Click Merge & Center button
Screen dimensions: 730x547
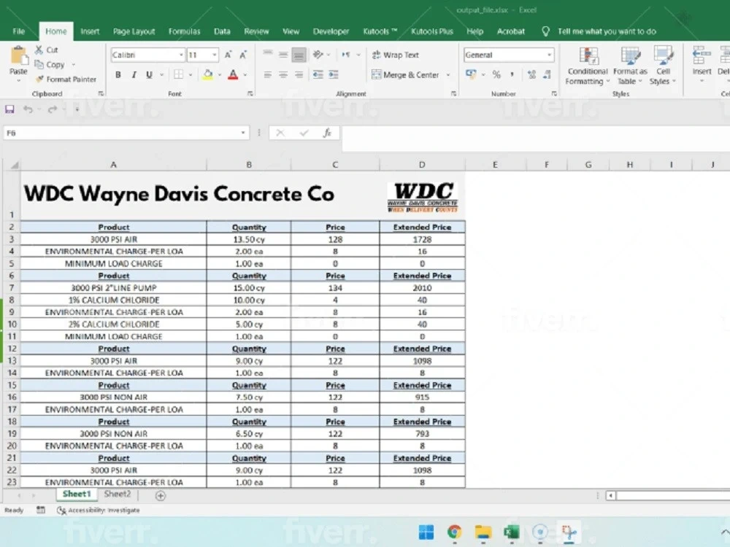(405, 74)
